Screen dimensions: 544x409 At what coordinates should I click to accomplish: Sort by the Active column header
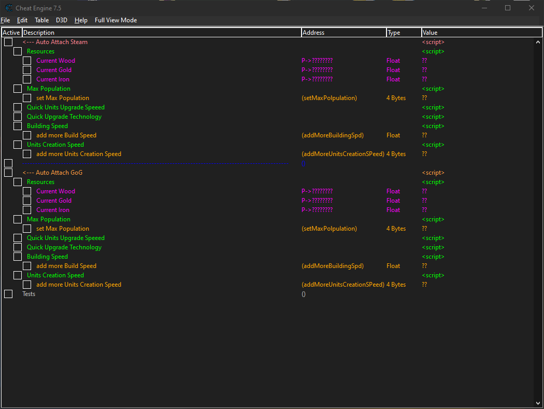tap(12, 33)
